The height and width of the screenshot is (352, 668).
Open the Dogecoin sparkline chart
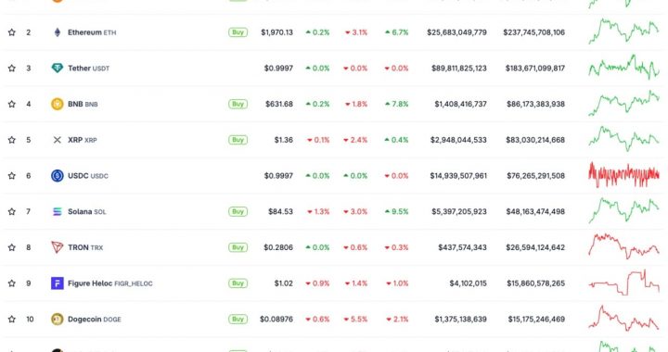click(x=624, y=318)
